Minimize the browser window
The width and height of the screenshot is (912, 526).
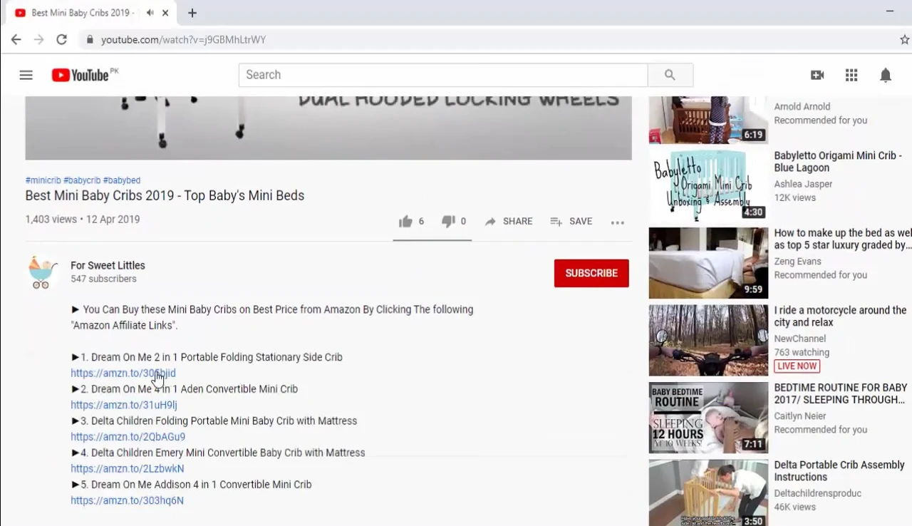[x=889, y=11]
